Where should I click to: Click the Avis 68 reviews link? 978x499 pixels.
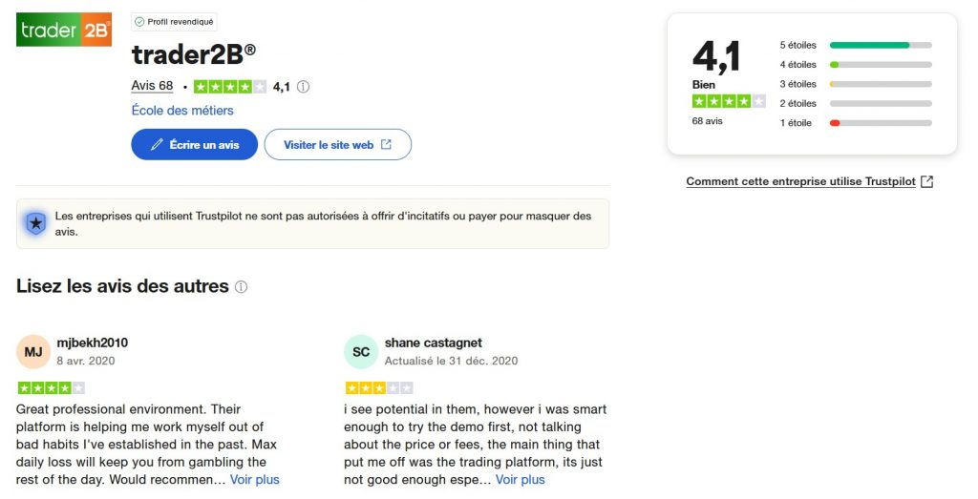pos(152,86)
